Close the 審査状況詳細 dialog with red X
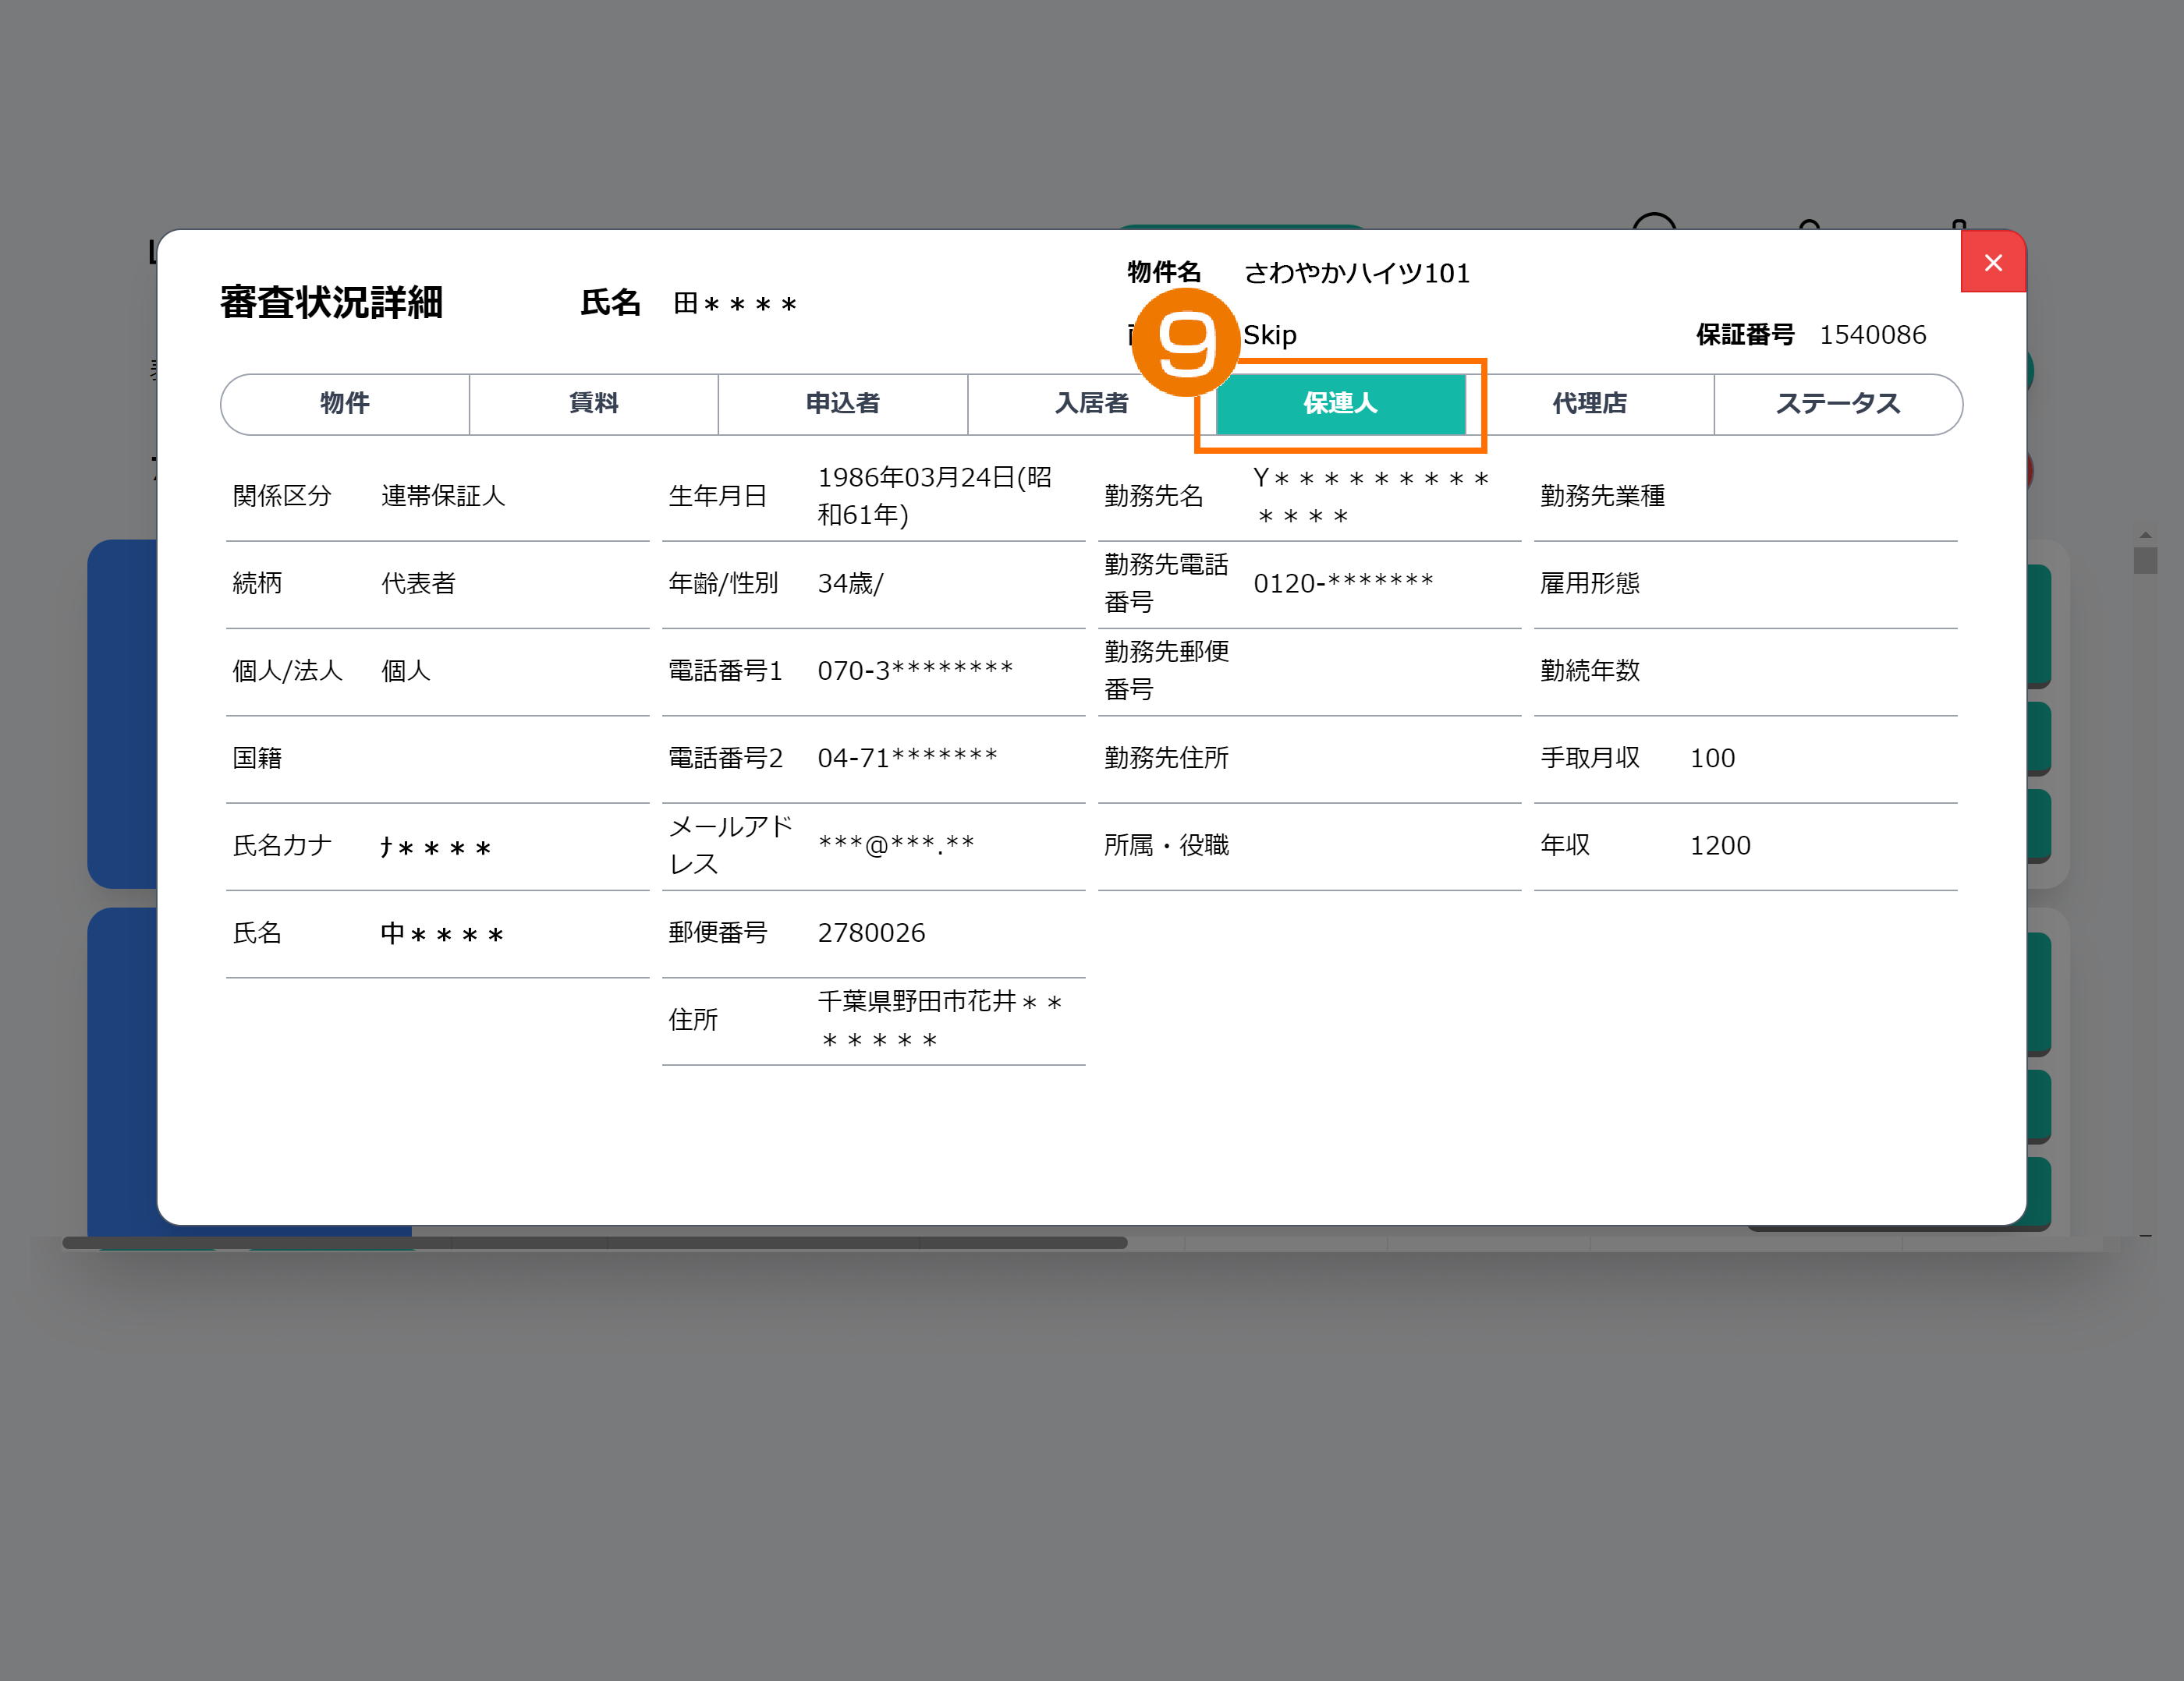This screenshot has height=1681, width=2184. pos(1992,263)
